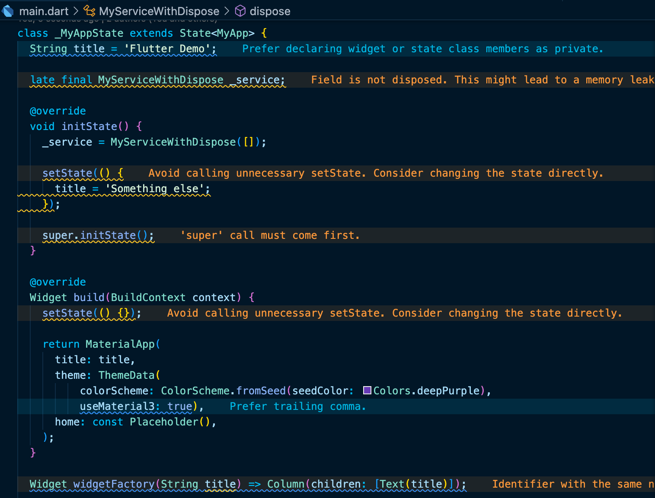Viewport: 655px width, 498px height.
Task: Click the Dart file icon in breadcrumb
Action: point(8,11)
